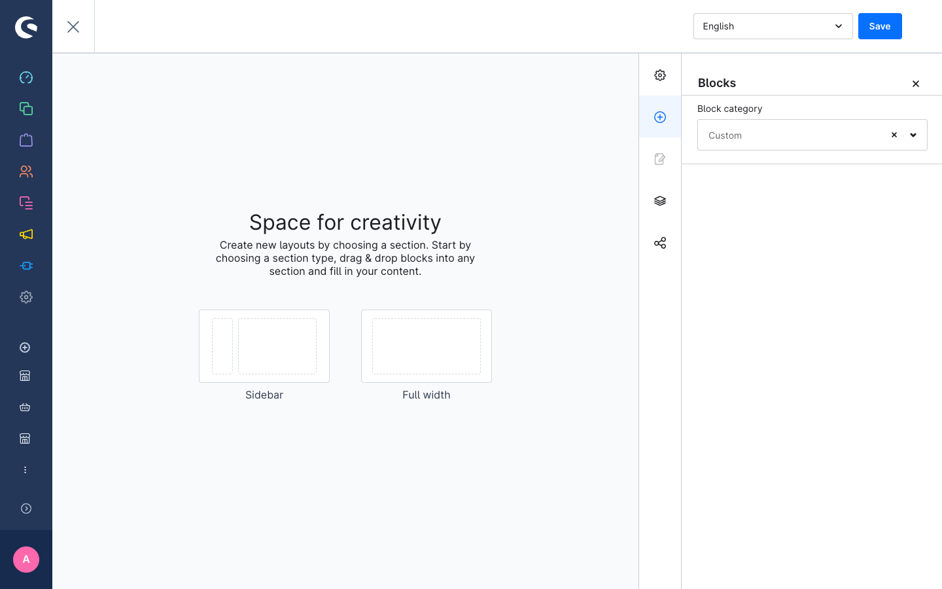
Task: Open the English language dropdown
Action: tap(773, 26)
